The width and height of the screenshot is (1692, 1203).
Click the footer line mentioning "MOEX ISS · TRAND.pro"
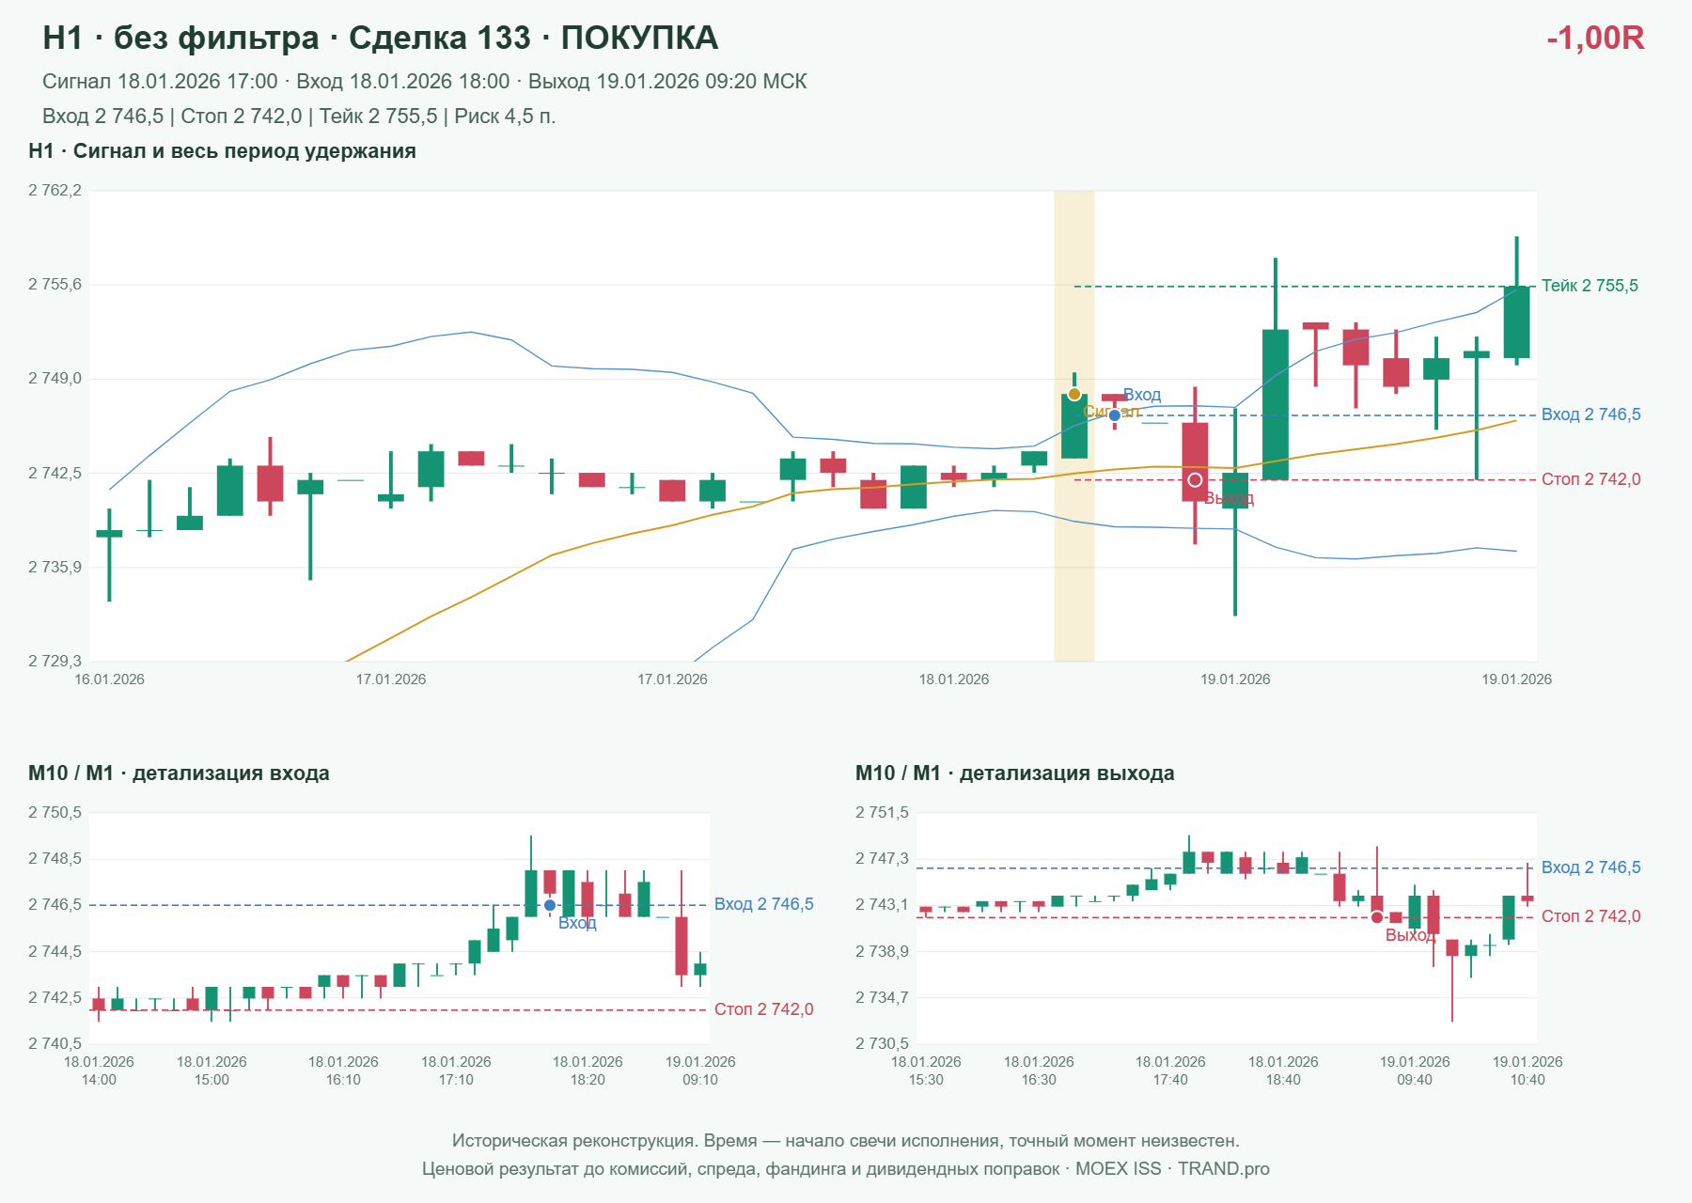[x=846, y=1169]
